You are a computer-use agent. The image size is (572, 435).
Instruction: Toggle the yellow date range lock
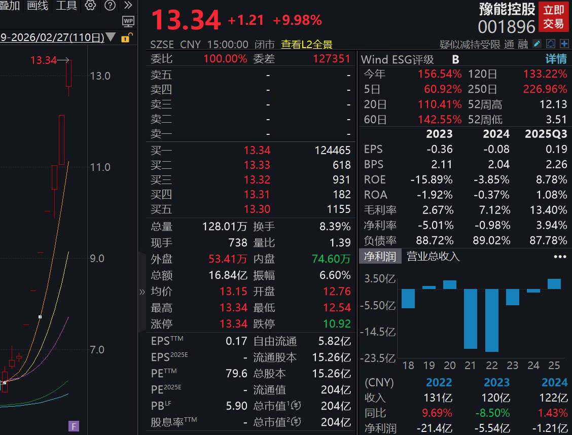(x=126, y=38)
